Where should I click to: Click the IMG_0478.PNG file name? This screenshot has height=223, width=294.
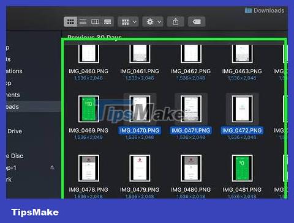coord(88,190)
